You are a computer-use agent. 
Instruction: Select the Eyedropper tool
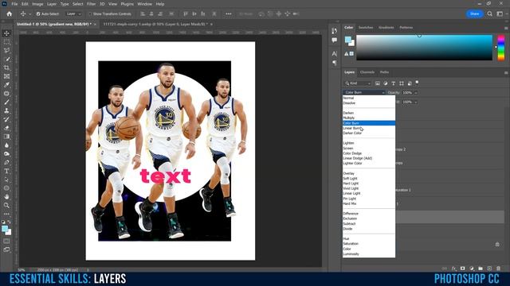pyautogui.click(x=6, y=85)
